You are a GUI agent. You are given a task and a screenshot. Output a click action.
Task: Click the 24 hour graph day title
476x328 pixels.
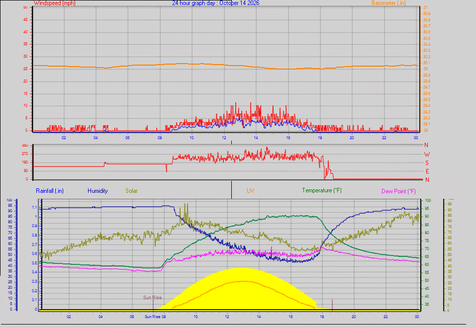point(216,3)
